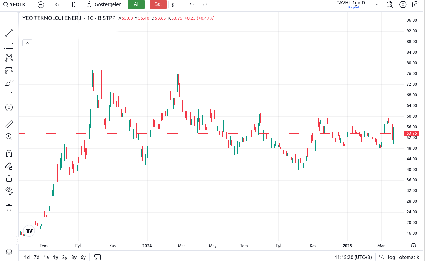This screenshot has width=426, height=261.
Task: Click the trash remove drawings icon
Action: 9,207
